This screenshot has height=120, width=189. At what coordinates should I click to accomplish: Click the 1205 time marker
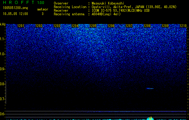click(x=93, y=26)
